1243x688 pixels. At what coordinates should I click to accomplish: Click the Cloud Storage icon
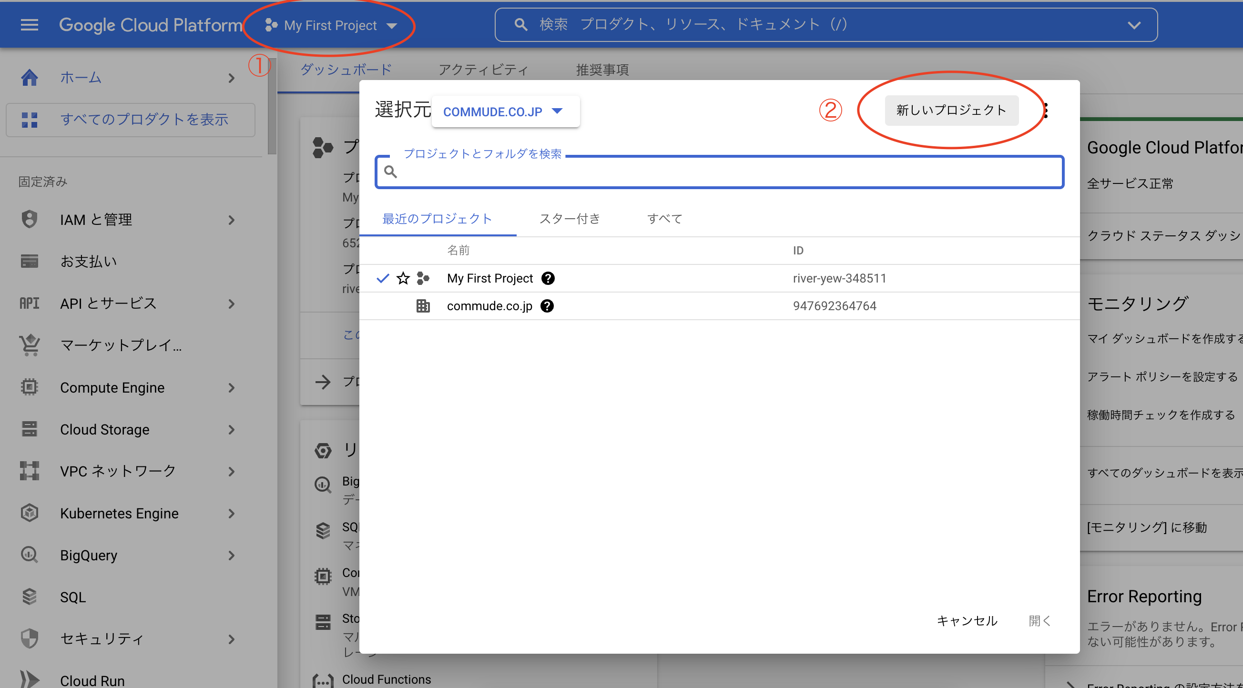point(30,429)
